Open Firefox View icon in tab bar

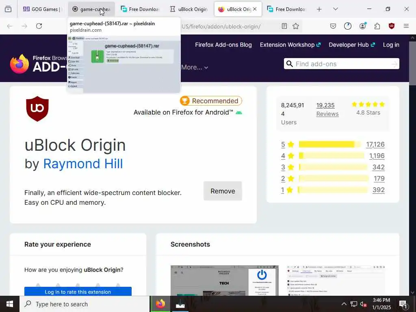pos(8,9)
